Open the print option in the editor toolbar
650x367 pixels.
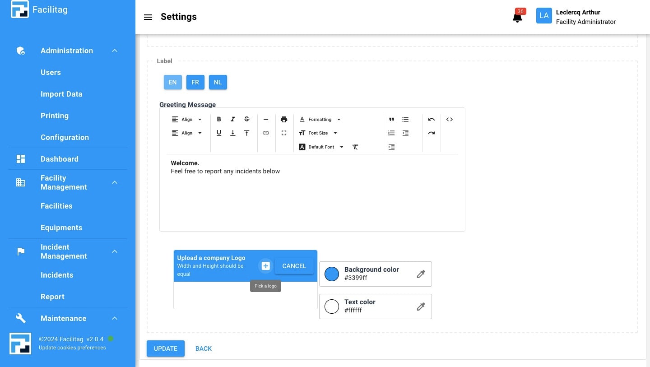tap(284, 119)
